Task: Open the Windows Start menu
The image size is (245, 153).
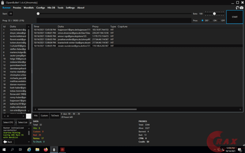Action: (4, 150)
